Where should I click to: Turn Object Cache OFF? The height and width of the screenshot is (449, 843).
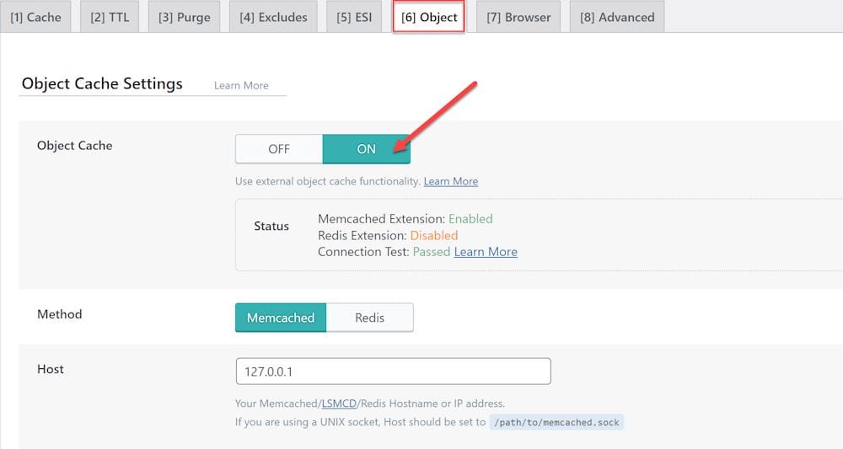pyautogui.click(x=279, y=149)
